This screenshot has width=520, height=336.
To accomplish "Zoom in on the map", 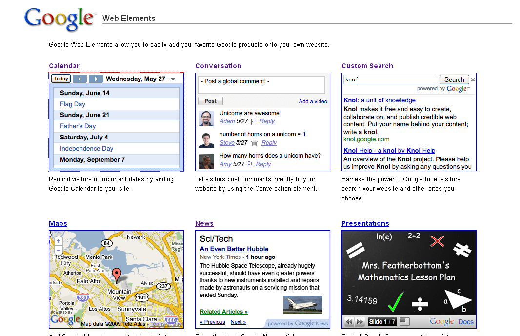I will (59, 241).
